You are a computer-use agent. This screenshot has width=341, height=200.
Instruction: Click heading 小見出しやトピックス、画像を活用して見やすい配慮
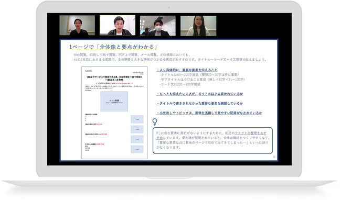pyautogui.click(x=209, y=113)
